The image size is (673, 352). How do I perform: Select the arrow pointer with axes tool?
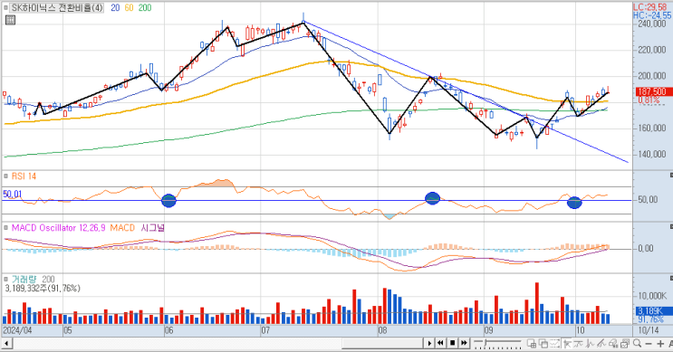pyautogui.click(x=567, y=343)
